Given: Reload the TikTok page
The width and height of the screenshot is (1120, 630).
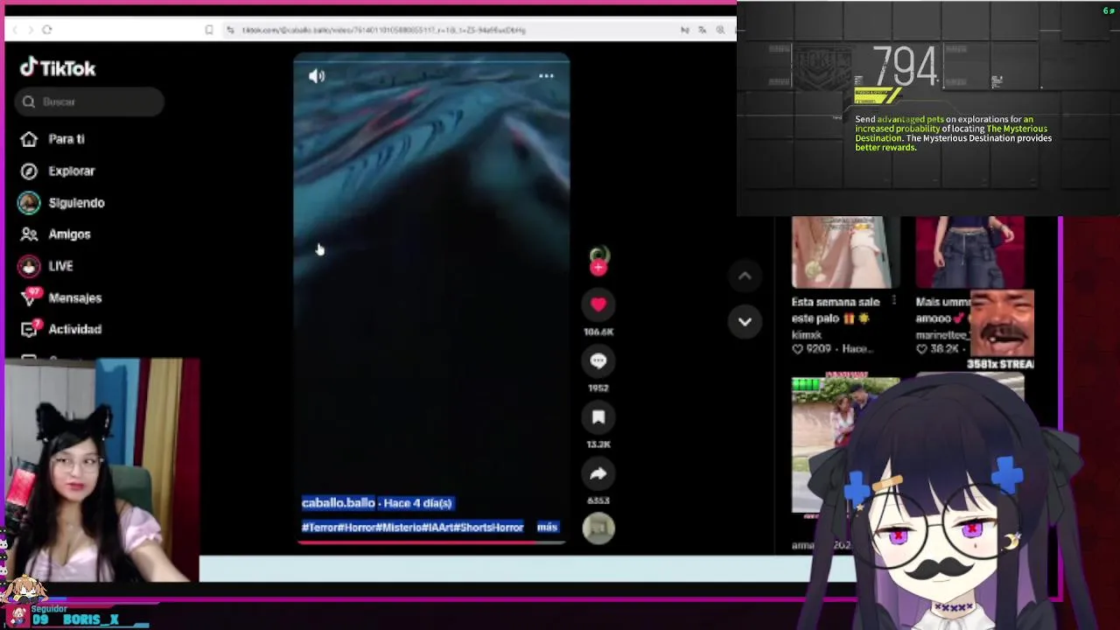Looking at the screenshot, I should (47, 30).
